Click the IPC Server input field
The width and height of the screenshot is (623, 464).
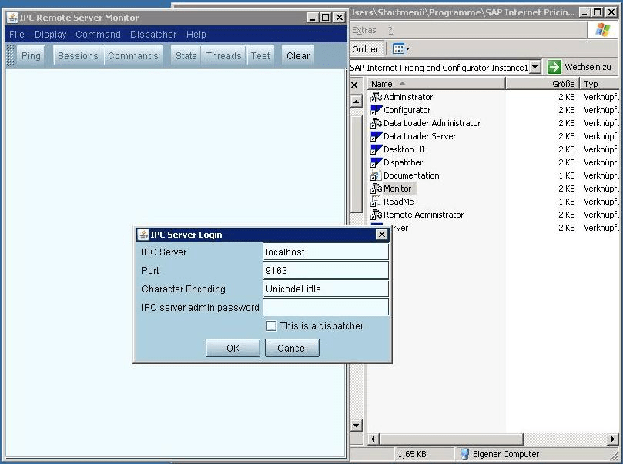[326, 252]
